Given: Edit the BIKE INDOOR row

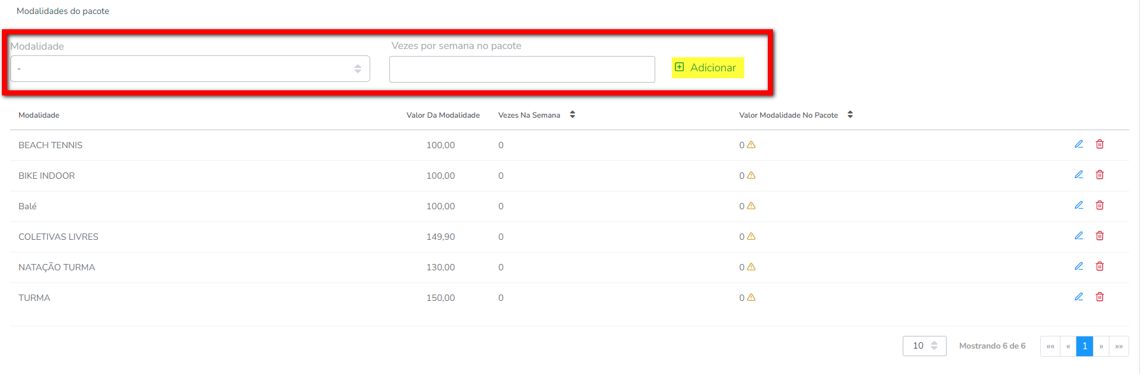Looking at the screenshot, I should point(1079,175).
